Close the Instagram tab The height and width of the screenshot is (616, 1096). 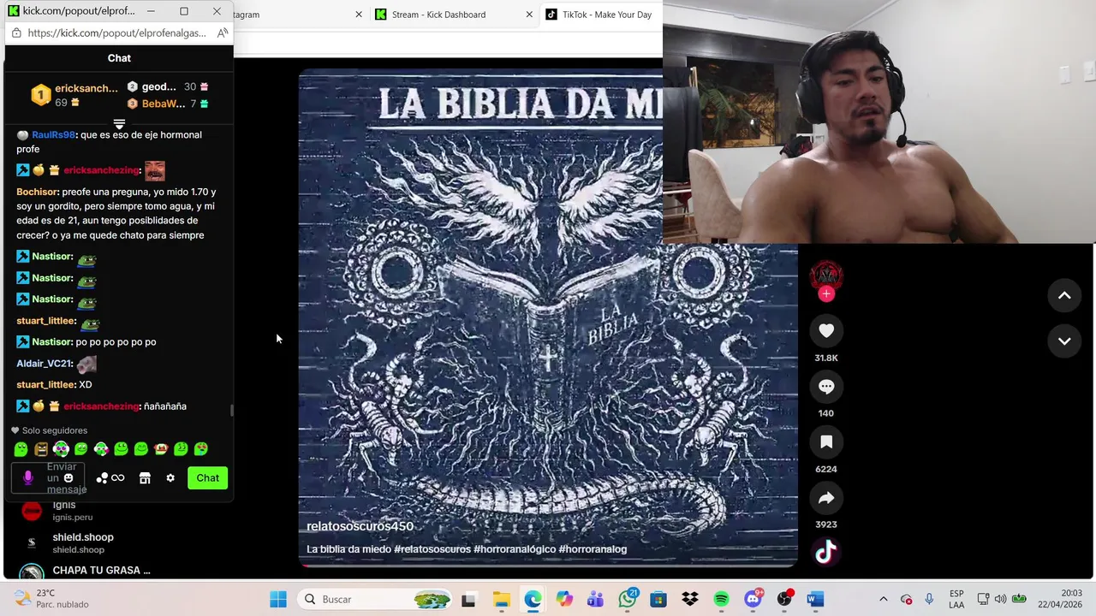pyautogui.click(x=359, y=15)
